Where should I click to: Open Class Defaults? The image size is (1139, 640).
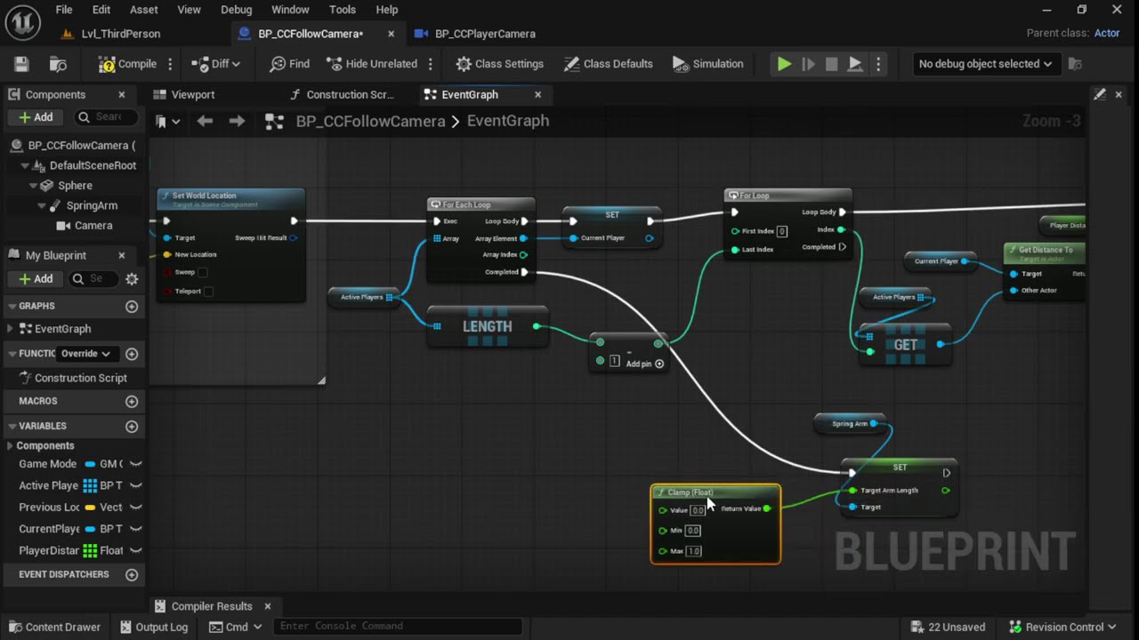(609, 64)
